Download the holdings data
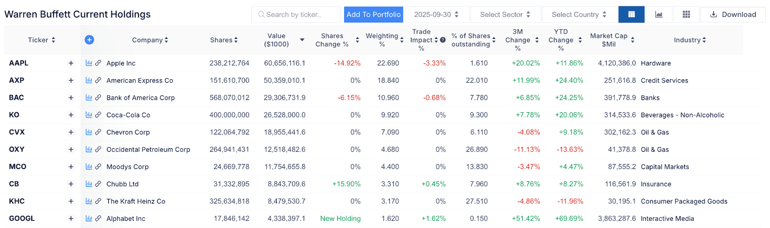Image resolution: width=770 pixels, height=228 pixels. tap(733, 14)
